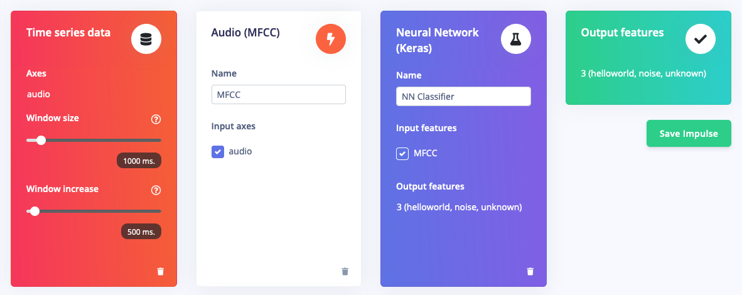Image resolution: width=742 pixels, height=295 pixels.
Task: Toggle the audio input axes checkbox
Action: tap(218, 152)
